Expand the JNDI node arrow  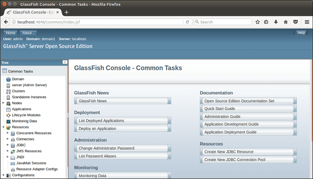click(8, 157)
